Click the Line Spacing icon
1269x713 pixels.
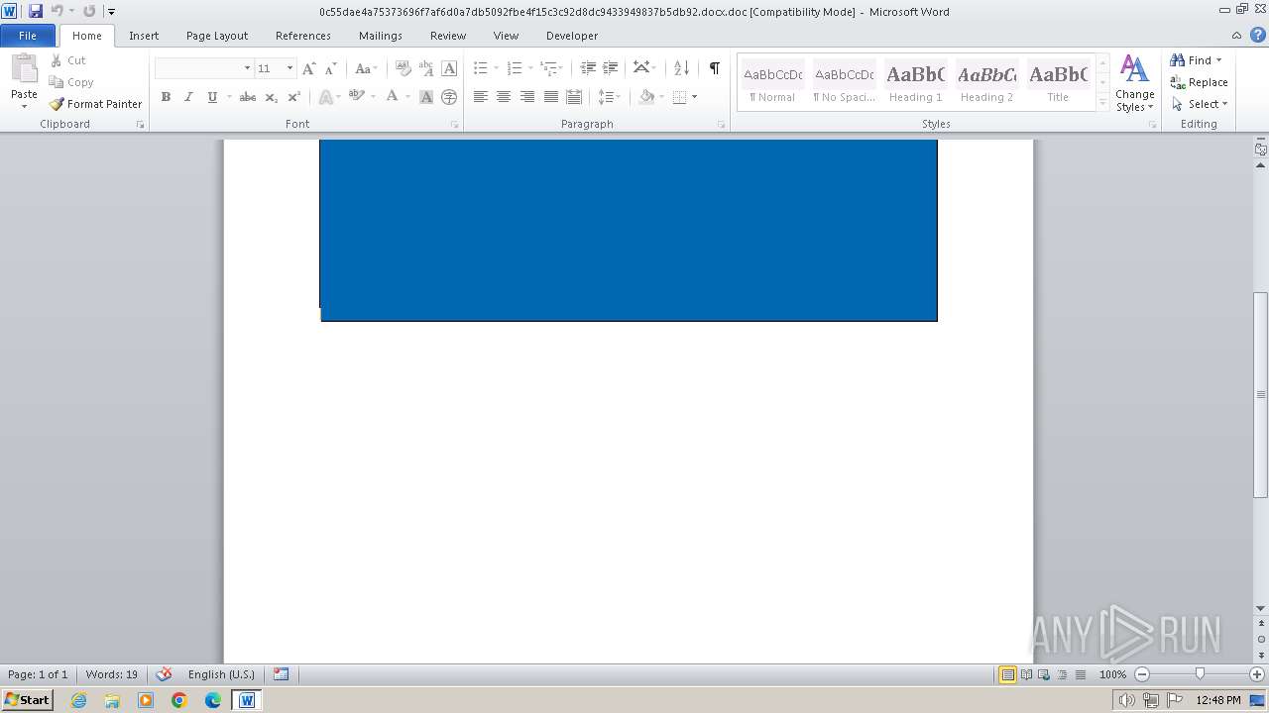(604, 97)
